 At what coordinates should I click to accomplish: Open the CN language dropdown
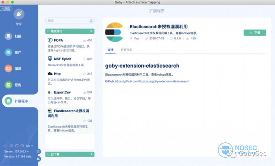[29, 146]
